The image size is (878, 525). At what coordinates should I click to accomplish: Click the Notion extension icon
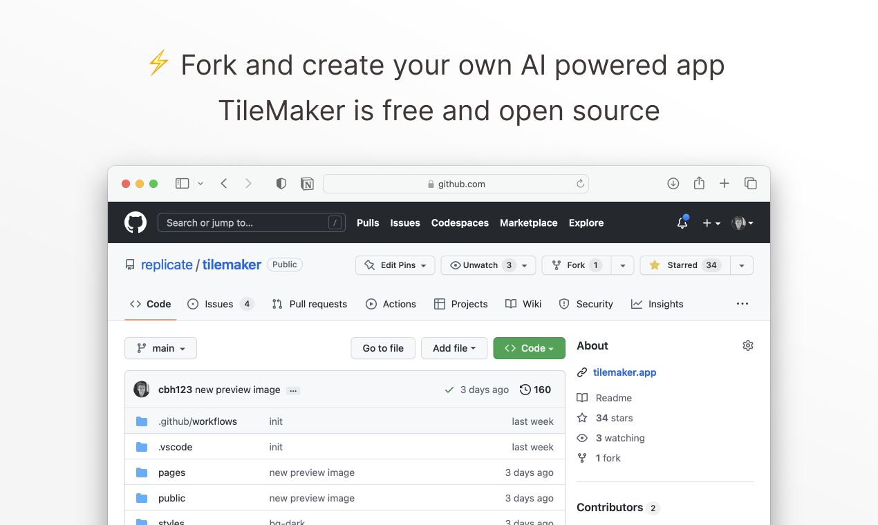(x=308, y=184)
